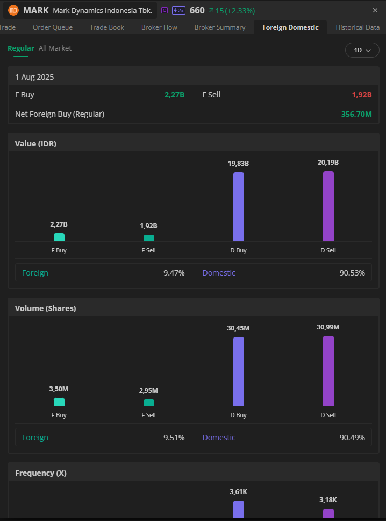This screenshot has width=386, height=521.
Task: Click the D Sell 20,19B bar
Action: pyautogui.click(x=328, y=206)
